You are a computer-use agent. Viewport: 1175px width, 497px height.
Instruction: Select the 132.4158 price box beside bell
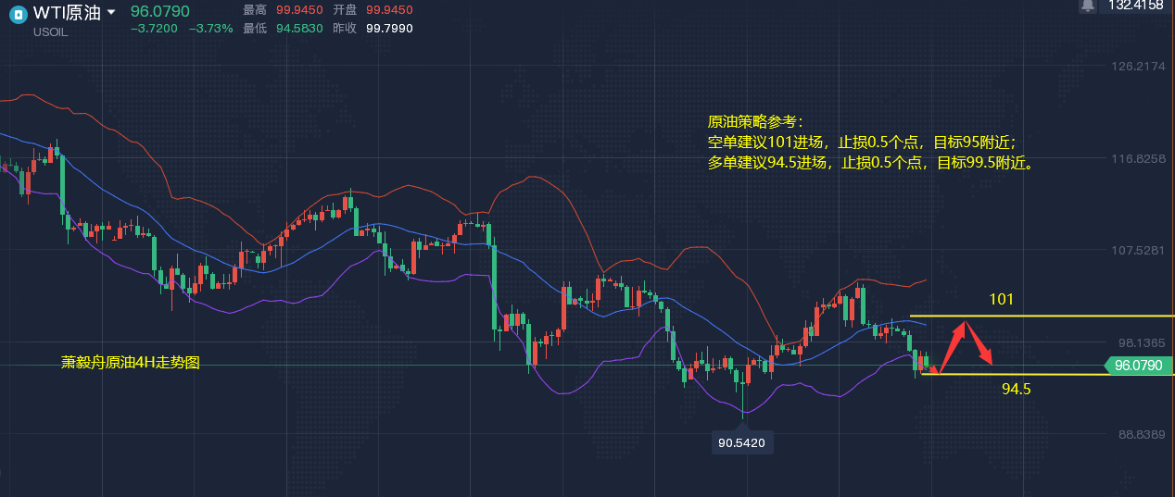pyautogui.click(x=1135, y=6)
